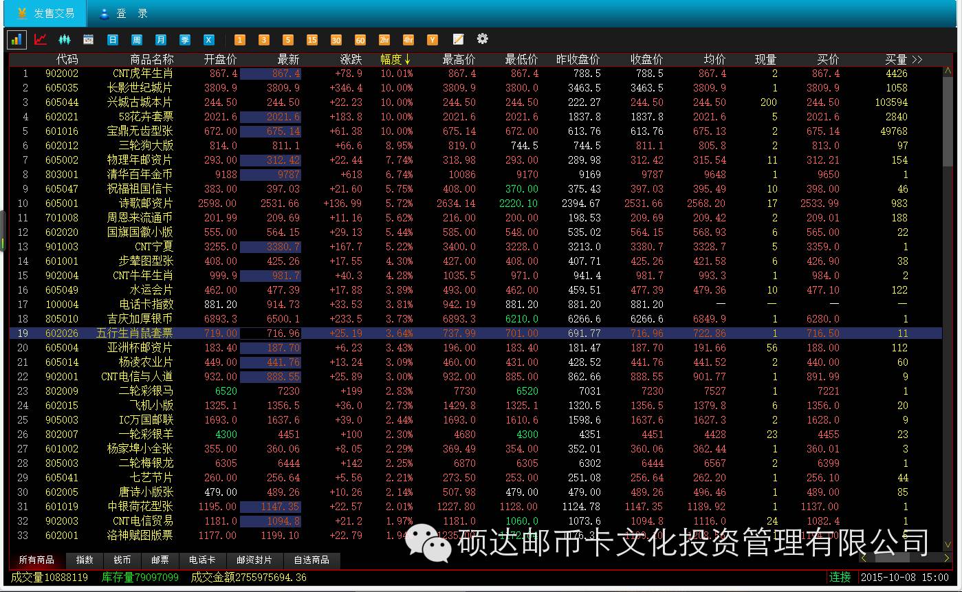
Task: Click the 库存量79097099 status entry
Action: click(140, 578)
